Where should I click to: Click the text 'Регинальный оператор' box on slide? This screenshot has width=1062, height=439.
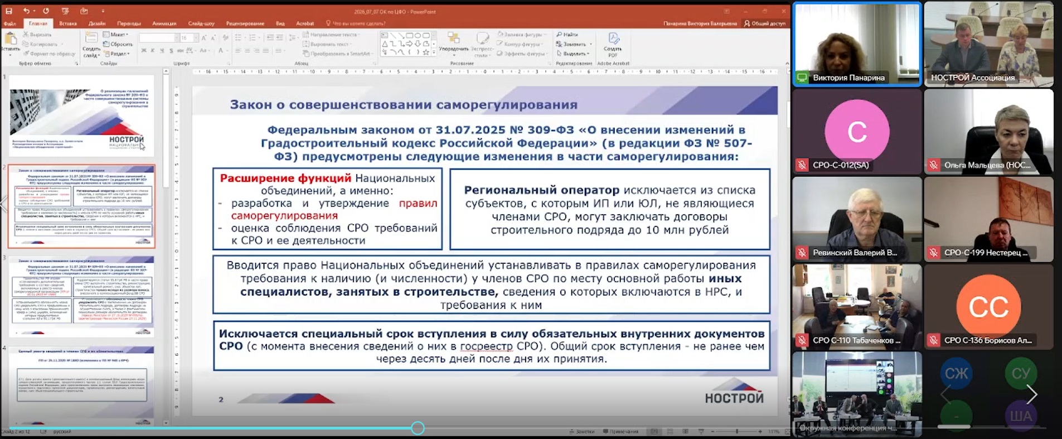click(x=610, y=209)
